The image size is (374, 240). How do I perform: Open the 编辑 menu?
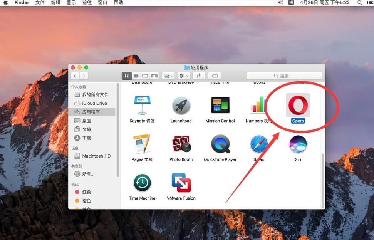(x=55, y=3)
